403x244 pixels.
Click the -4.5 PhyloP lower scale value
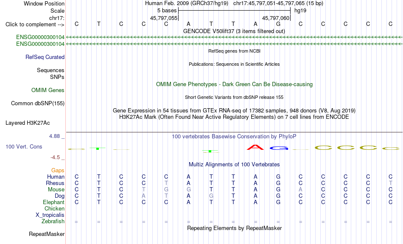(x=55, y=157)
